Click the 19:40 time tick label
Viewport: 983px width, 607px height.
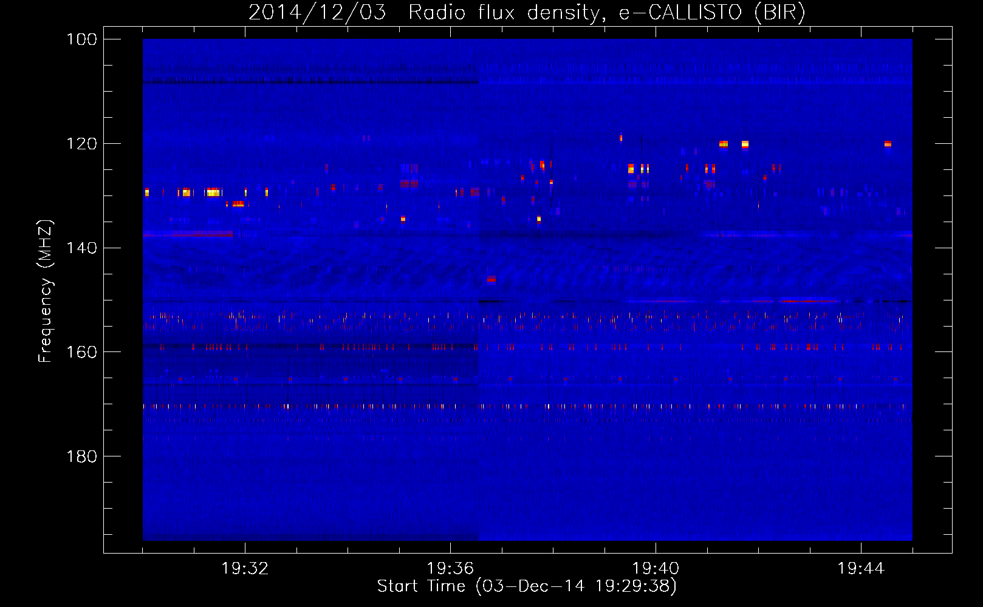pos(656,569)
